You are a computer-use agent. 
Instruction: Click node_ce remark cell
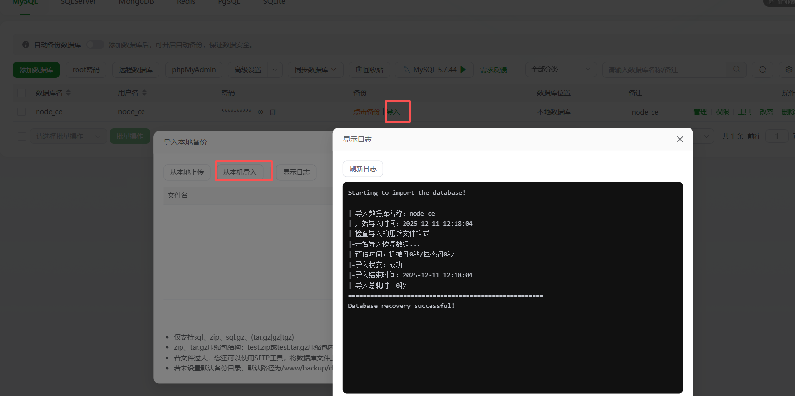pyautogui.click(x=645, y=112)
